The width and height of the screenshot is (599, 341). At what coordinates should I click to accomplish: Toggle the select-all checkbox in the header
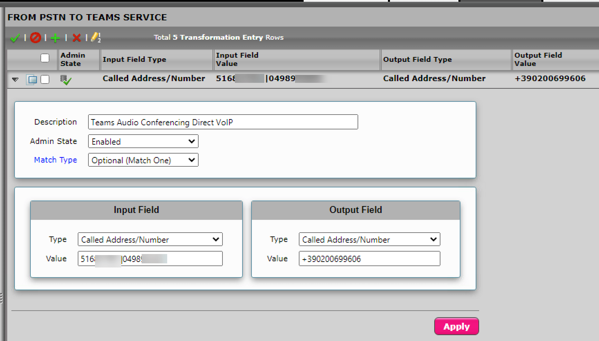(x=45, y=58)
